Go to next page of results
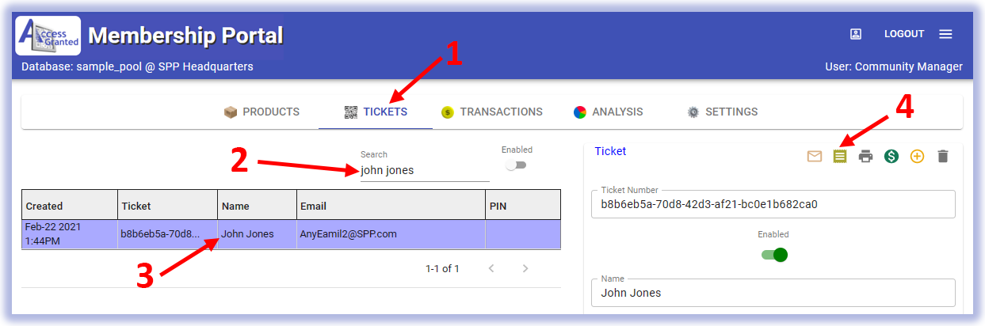 (525, 269)
